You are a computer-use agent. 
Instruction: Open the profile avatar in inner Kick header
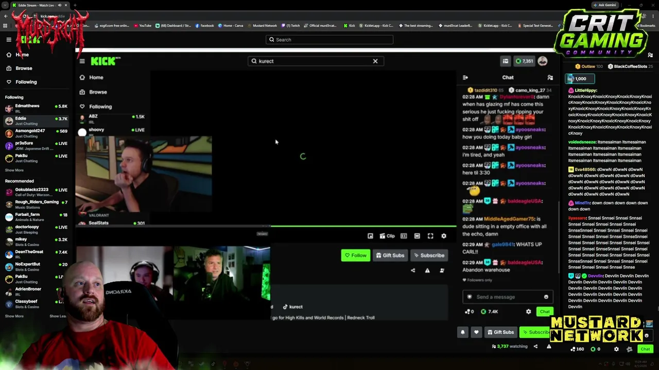pos(543,61)
